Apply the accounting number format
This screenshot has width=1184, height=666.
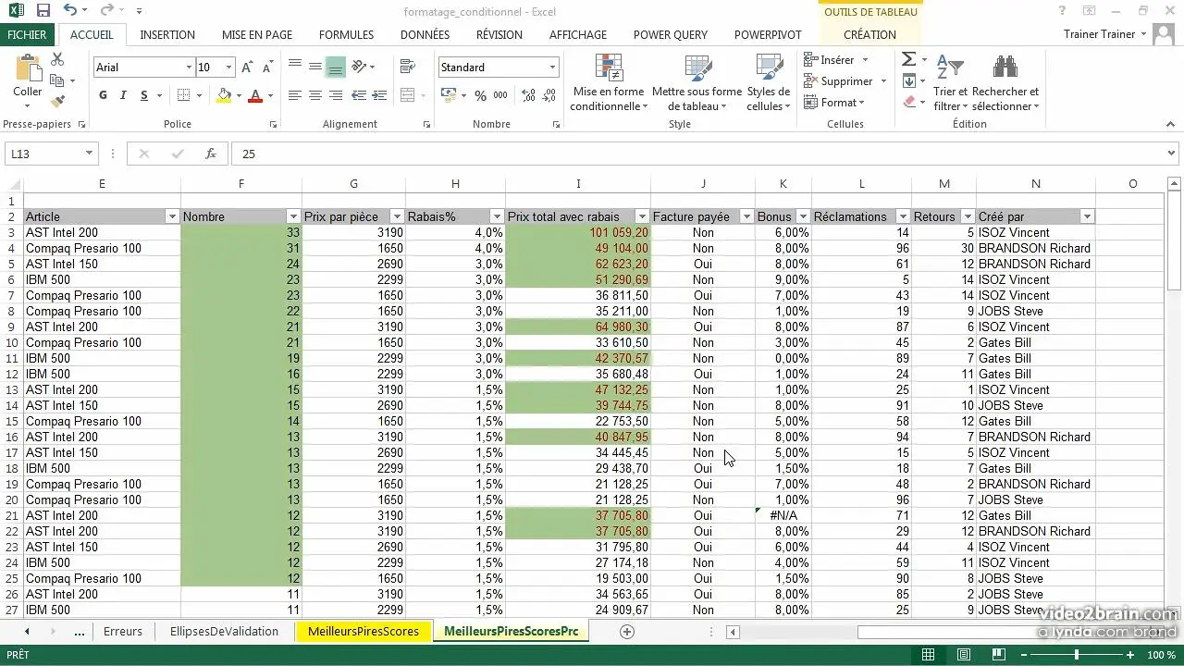(x=448, y=95)
